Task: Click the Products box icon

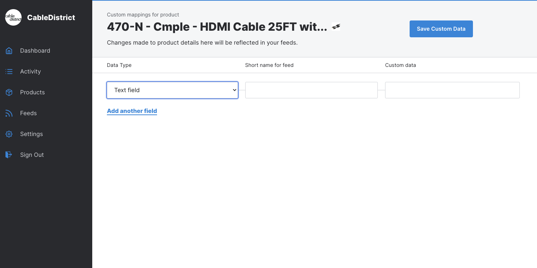Action: click(x=9, y=93)
